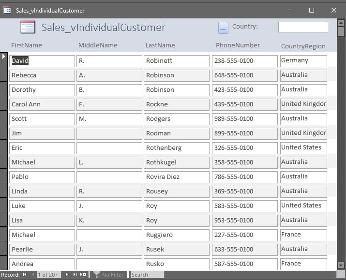Image resolution: width=346 pixels, height=280 pixels.
Task: Go to the first record navigation arrow
Action: pos(25,275)
